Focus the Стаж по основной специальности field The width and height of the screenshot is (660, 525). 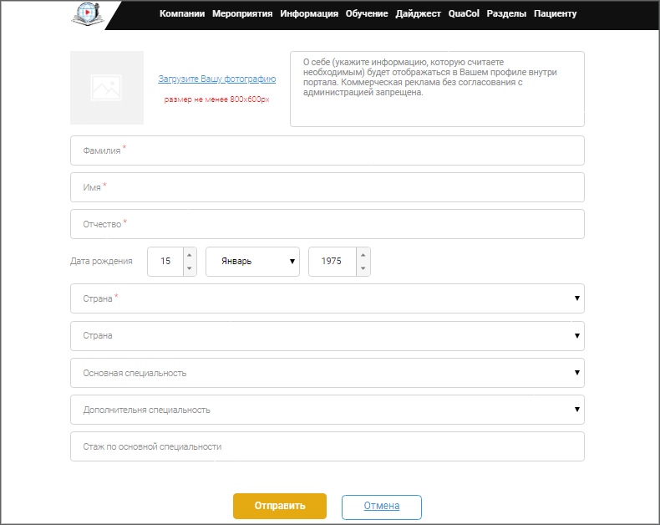[x=327, y=446]
